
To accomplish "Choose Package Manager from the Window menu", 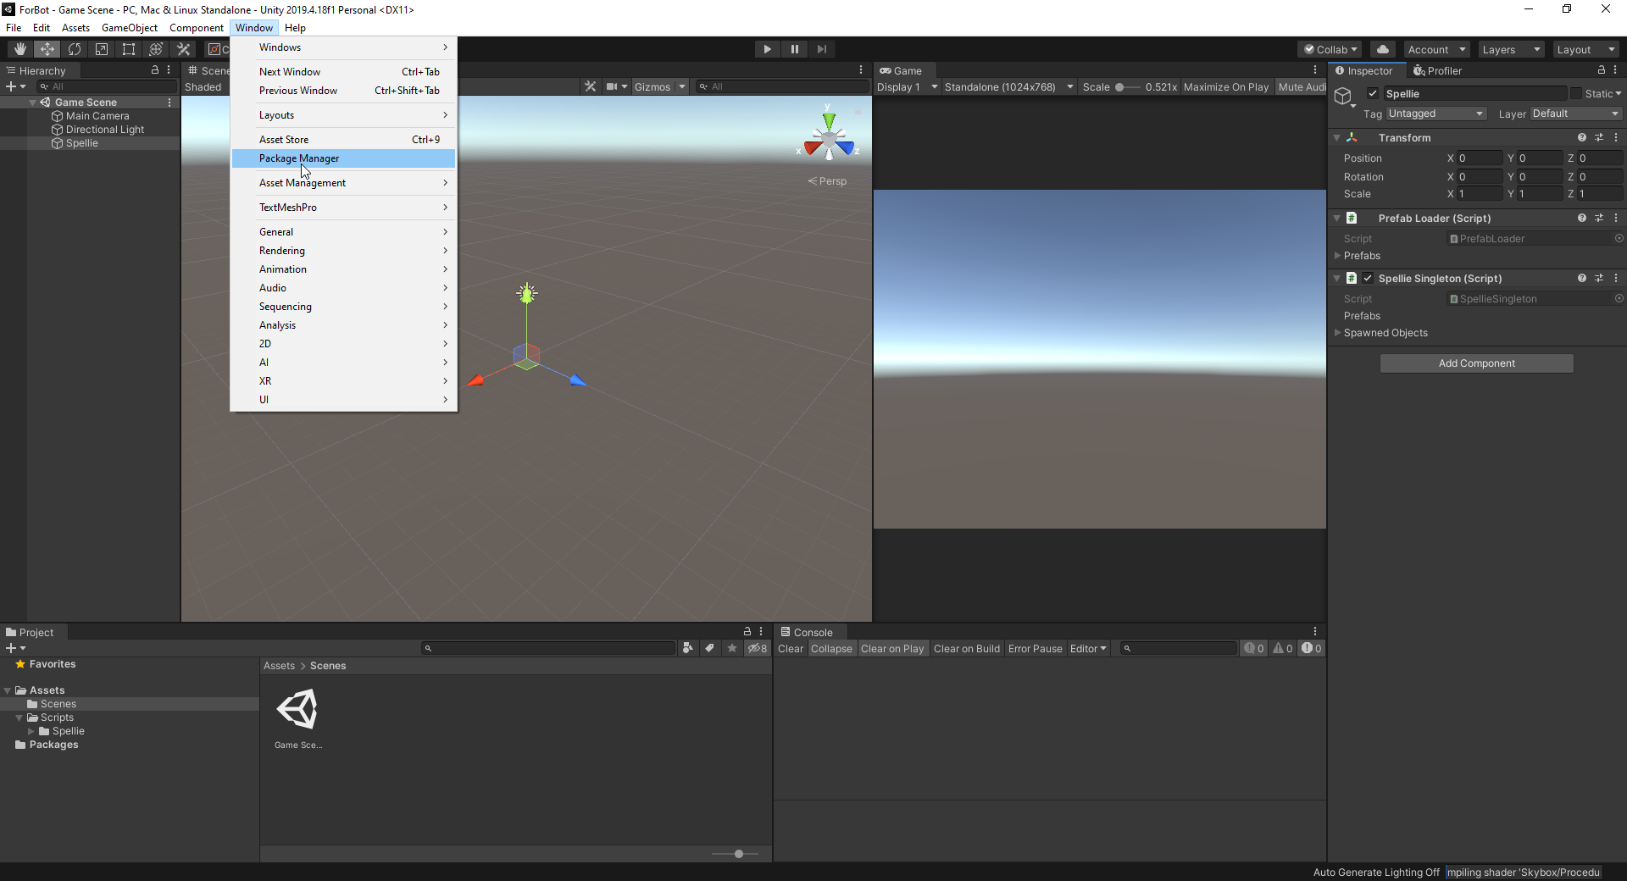I will pos(299,158).
